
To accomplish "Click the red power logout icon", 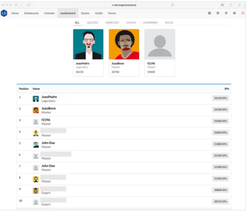I will pos(243,13).
